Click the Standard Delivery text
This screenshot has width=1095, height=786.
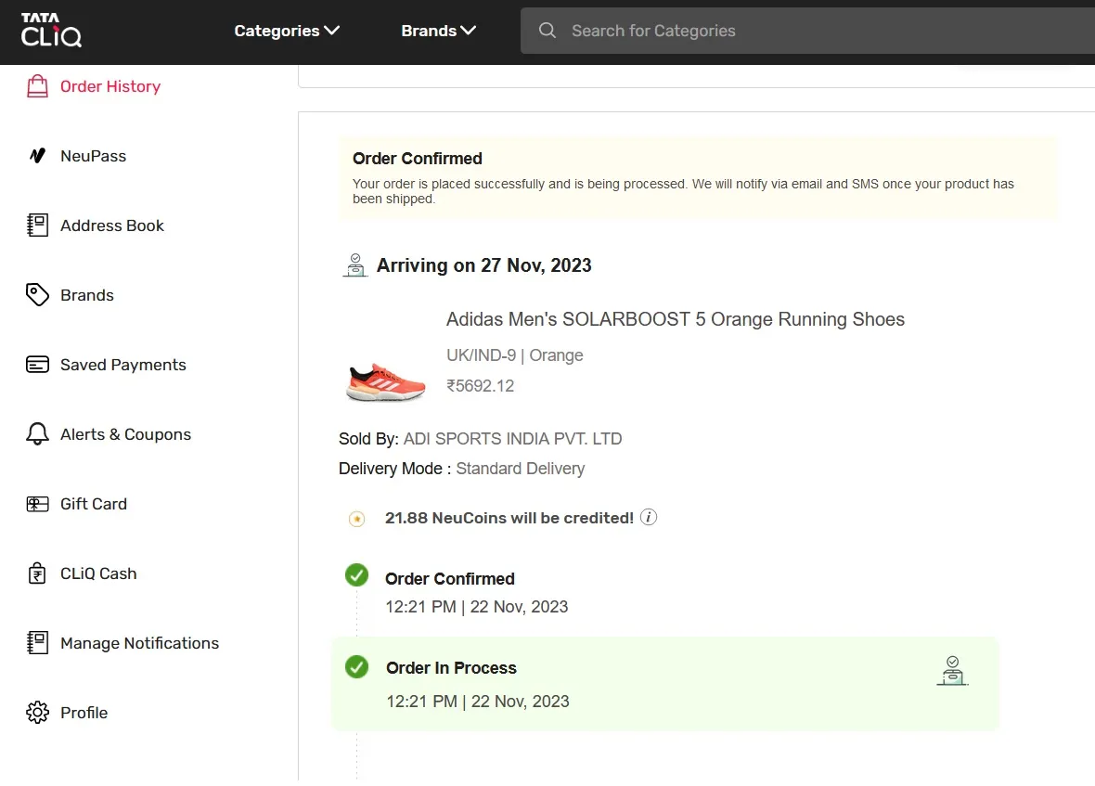tap(521, 469)
